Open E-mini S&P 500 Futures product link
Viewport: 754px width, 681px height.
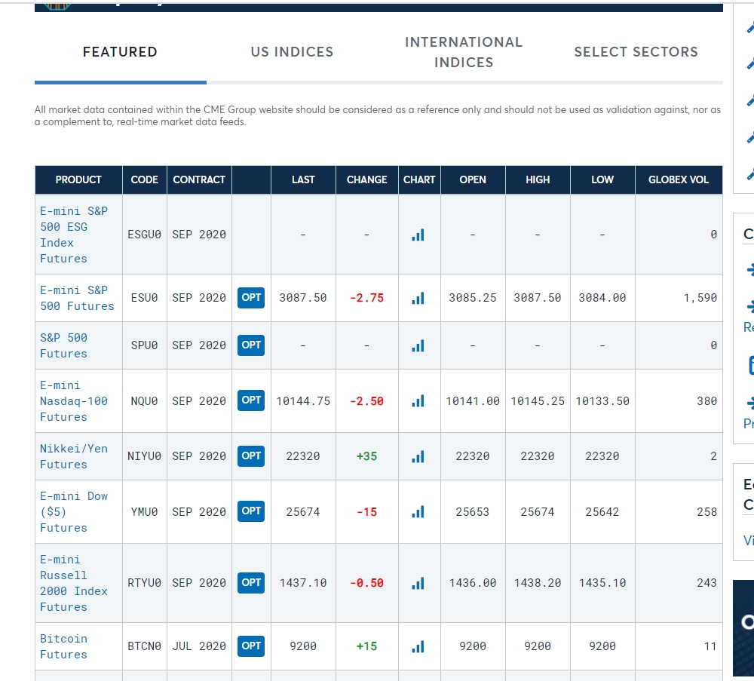pyautogui.click(x=77, y=298)
